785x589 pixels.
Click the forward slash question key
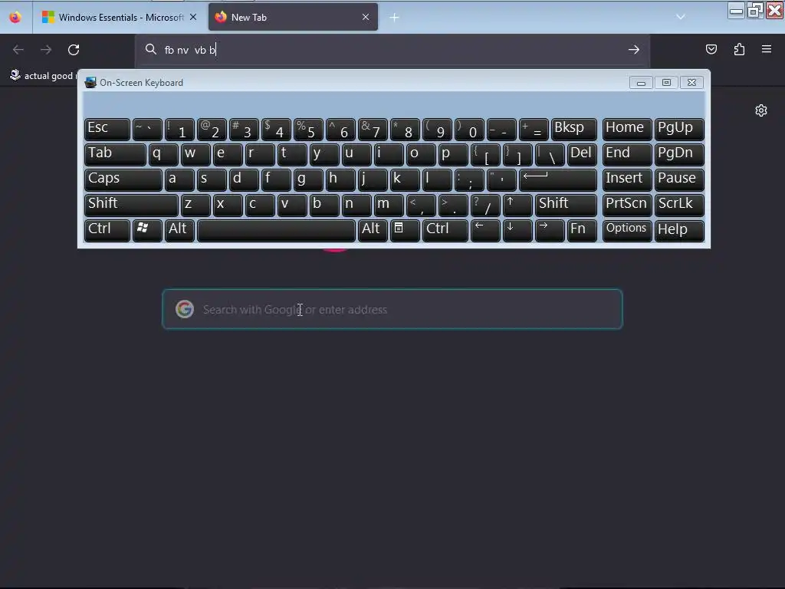pos(485,205)
